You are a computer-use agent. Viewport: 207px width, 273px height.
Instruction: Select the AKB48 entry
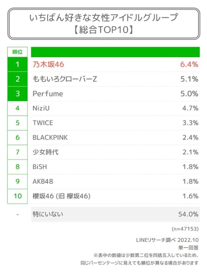point(43,181)
